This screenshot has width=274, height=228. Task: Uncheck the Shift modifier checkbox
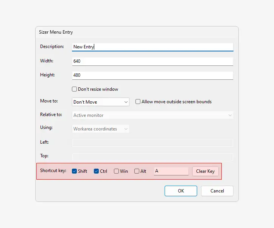click(75, 171)
